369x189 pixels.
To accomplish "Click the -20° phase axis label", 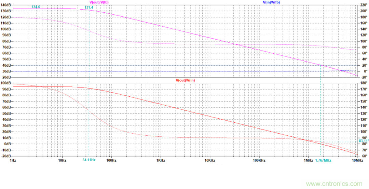I will point(363,77).
